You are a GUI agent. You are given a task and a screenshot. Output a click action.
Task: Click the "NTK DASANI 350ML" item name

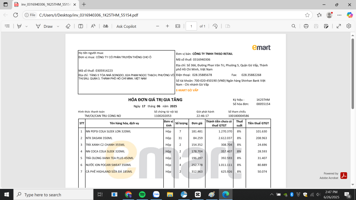point(99,138)
